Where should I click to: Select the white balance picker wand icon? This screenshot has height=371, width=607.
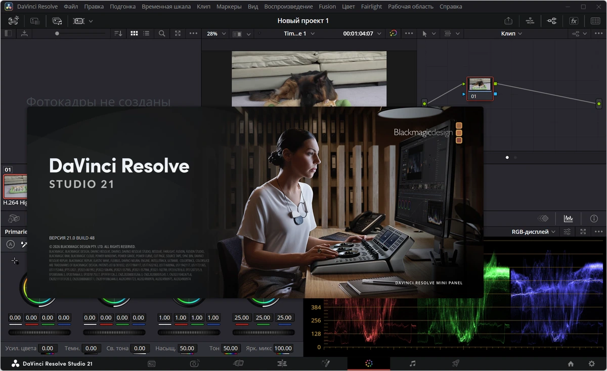tap(23, 244)
